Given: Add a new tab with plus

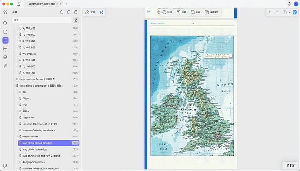Looking at the screenshot, I should pos(67,4).
